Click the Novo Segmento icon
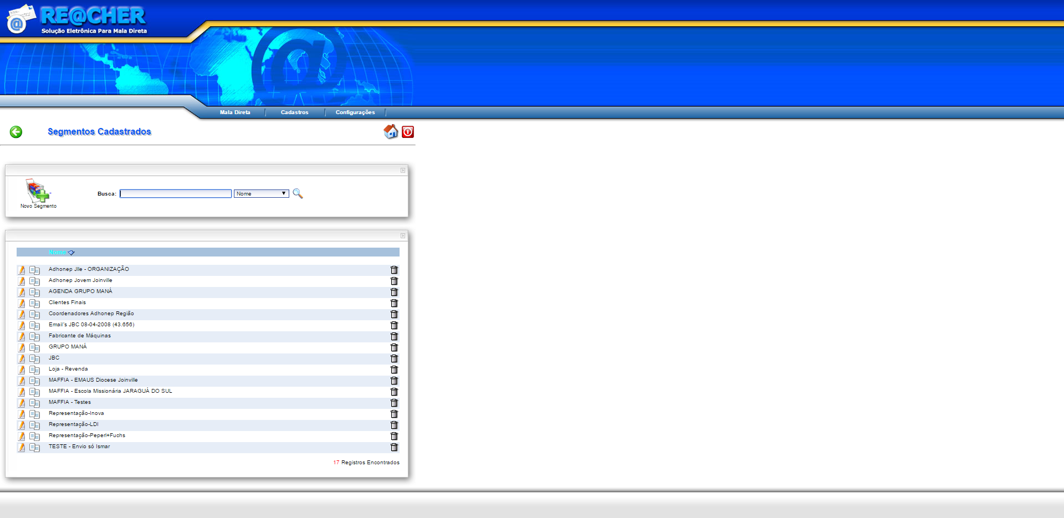Image resolution: width=1064 pixels, height=518 pixels. 38,191
